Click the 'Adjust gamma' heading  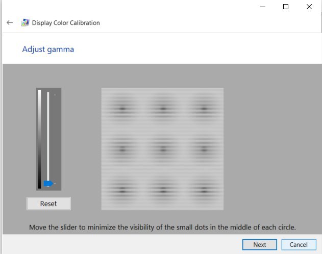coord(48,49)
